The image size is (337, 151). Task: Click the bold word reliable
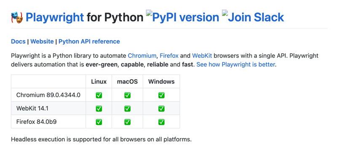(x=158, y=64)
